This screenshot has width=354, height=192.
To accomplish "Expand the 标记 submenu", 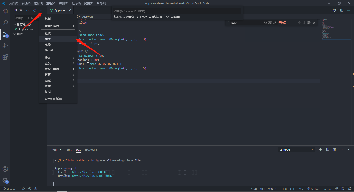I will tap(58, 91).
